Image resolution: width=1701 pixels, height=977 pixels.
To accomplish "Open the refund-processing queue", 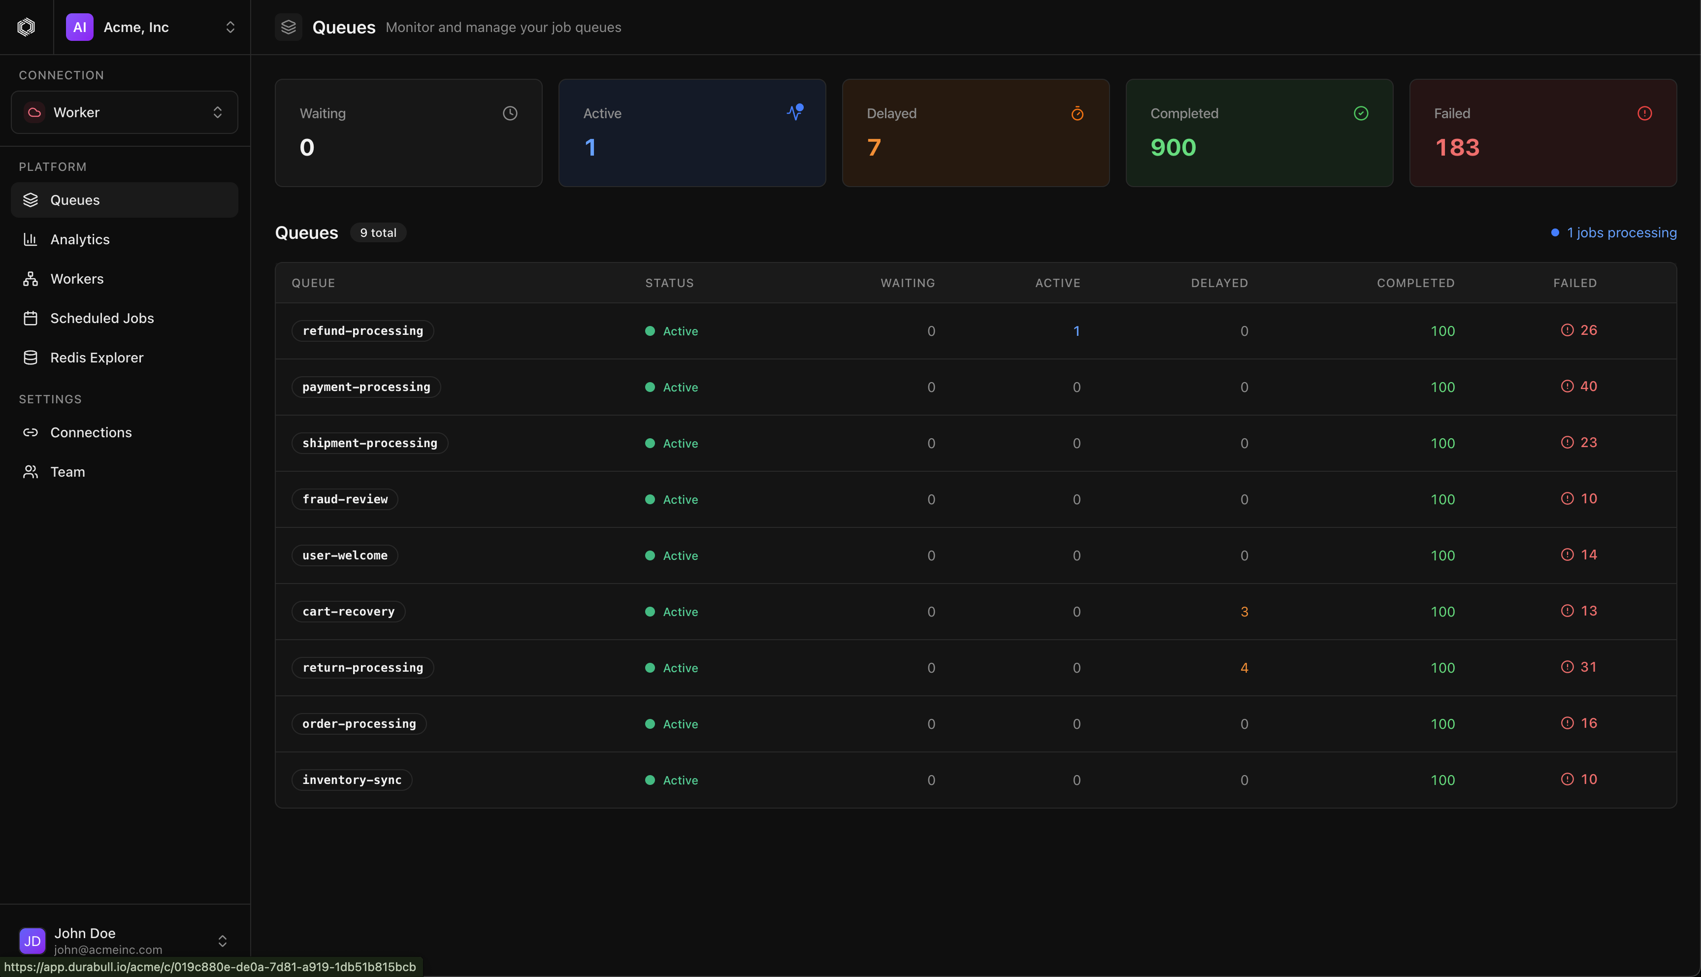I will 362,330.
